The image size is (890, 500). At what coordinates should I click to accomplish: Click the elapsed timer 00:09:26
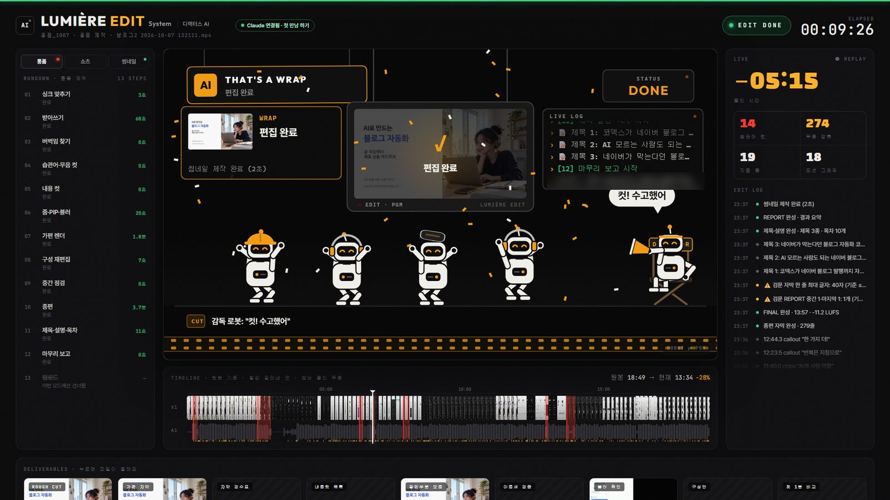pyautogui.click(x=837, y=29)
